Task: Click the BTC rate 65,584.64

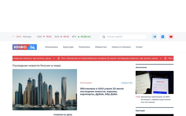Action: click(86, 37)
